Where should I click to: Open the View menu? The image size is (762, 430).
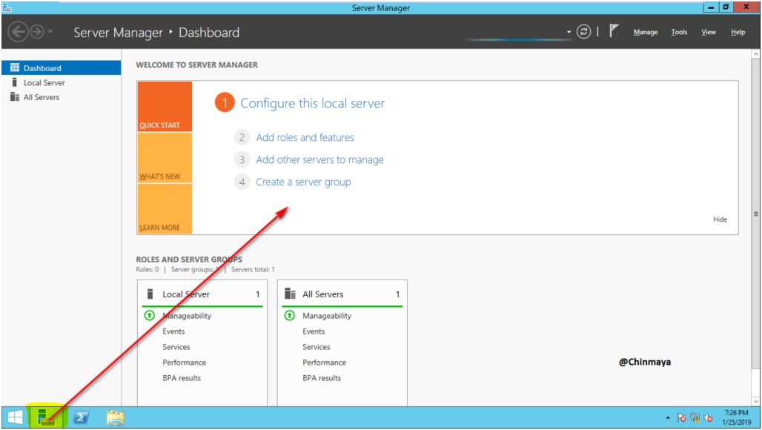click(x=708, y=32)
